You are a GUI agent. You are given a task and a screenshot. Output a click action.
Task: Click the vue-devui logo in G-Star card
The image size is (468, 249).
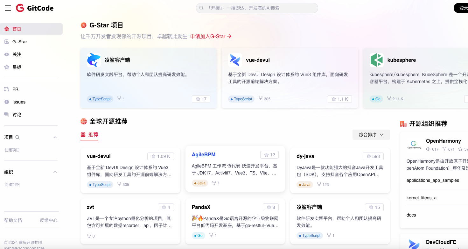235,60
